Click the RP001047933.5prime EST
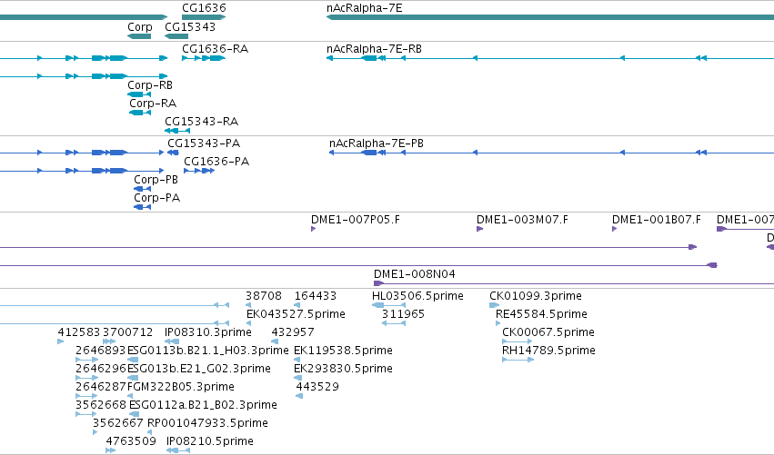This screenshot has width=774, height=455. [149, 432]
